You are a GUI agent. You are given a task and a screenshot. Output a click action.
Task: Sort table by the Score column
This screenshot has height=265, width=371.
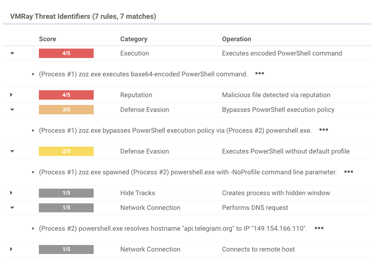[x=47, y=39]
